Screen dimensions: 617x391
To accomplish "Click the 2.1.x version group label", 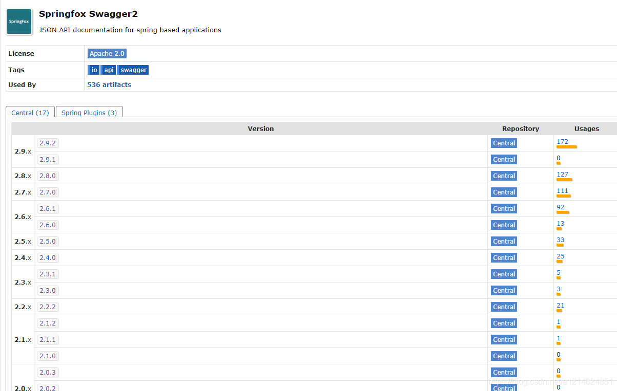I will click(23, 340).
